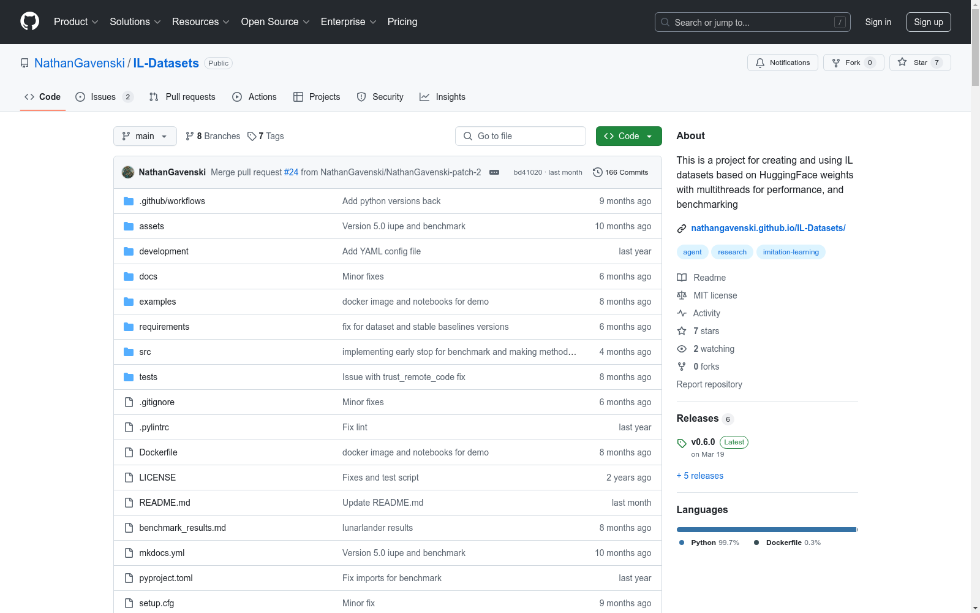Click the Python blue color dot
This screenshot has width=980, height=613.
682,543
